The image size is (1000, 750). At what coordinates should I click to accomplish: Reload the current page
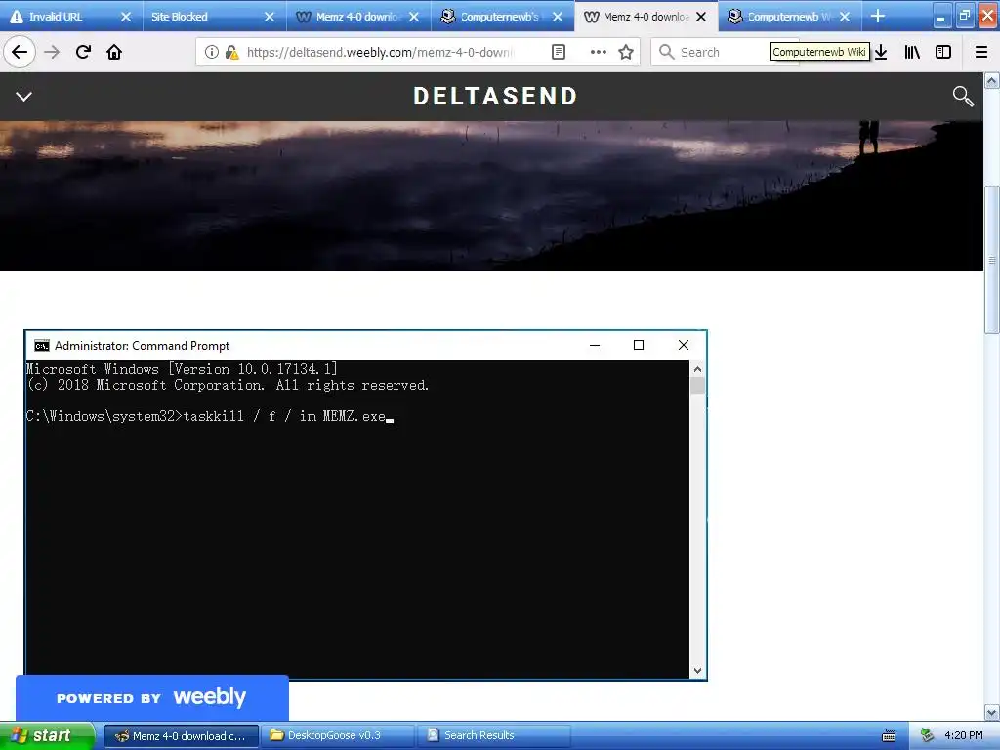[x=83, y=52]
